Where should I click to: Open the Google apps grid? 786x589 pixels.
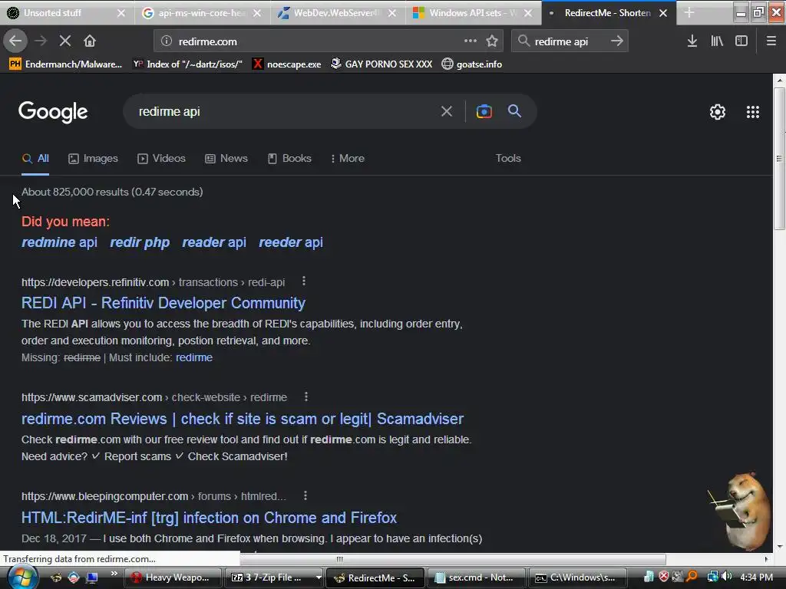coord(753,112)
